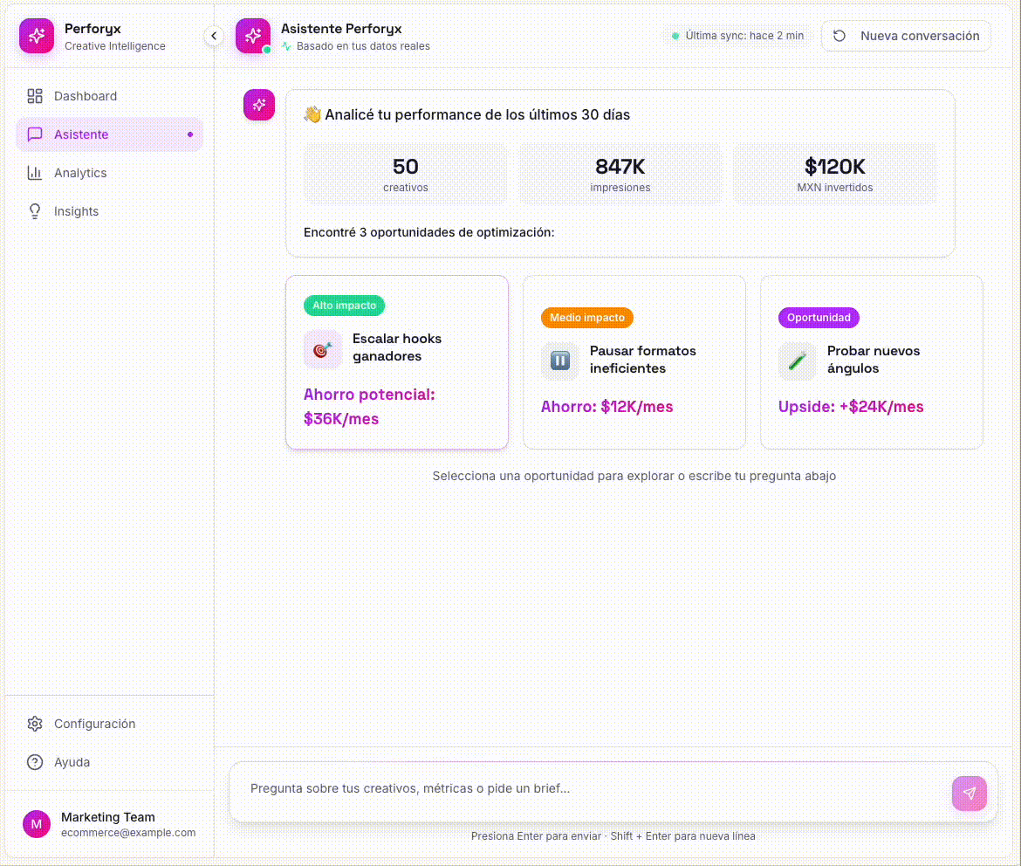Open the Analytics bar chart icon
Viewport: 1021px width, 866px height.
35,173
